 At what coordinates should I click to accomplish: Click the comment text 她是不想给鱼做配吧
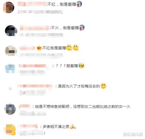point(52,106)
